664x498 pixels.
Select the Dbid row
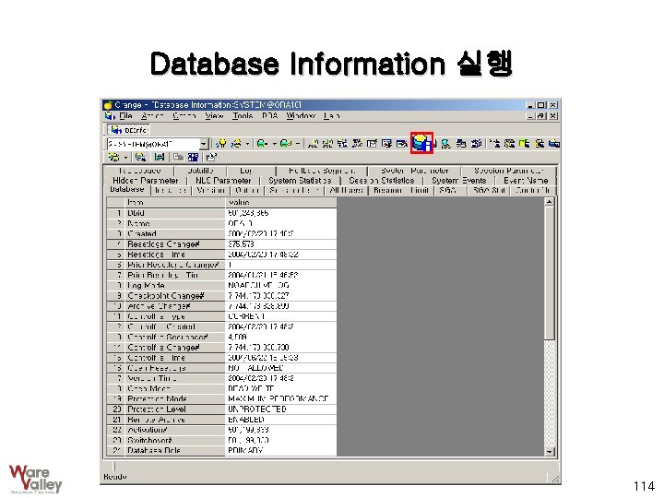coord(221,213)
